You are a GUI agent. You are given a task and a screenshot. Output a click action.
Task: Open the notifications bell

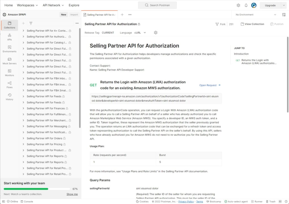pos(246,5)
